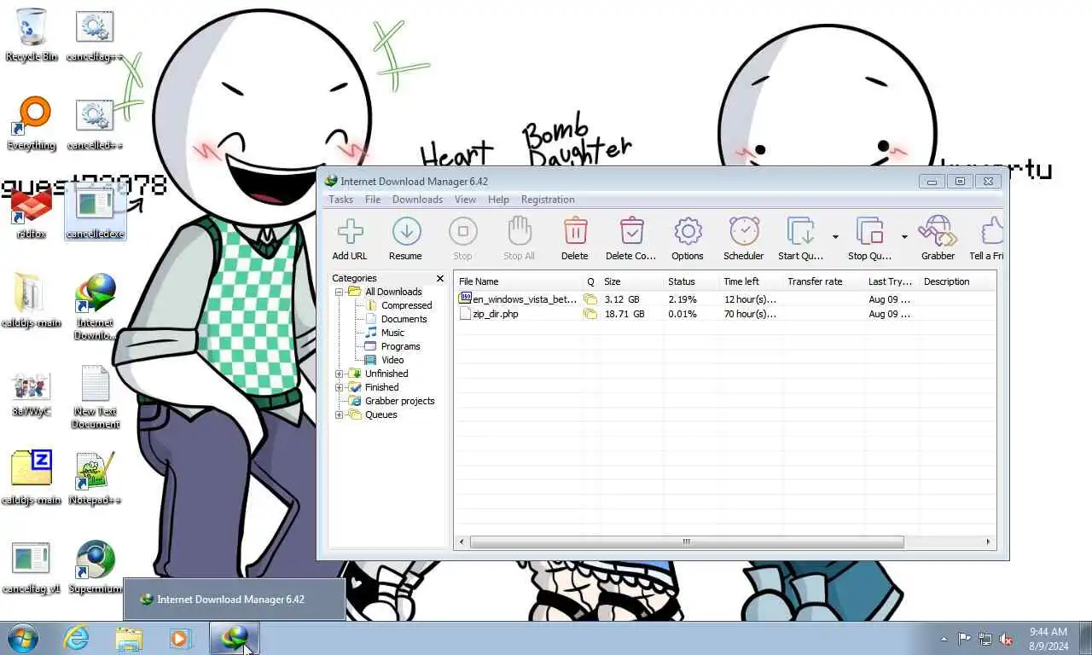Image resolution: width=1092 pixels, height=655 pixels.
Task: Open the File menu
Action: click(x=373, y=200)
